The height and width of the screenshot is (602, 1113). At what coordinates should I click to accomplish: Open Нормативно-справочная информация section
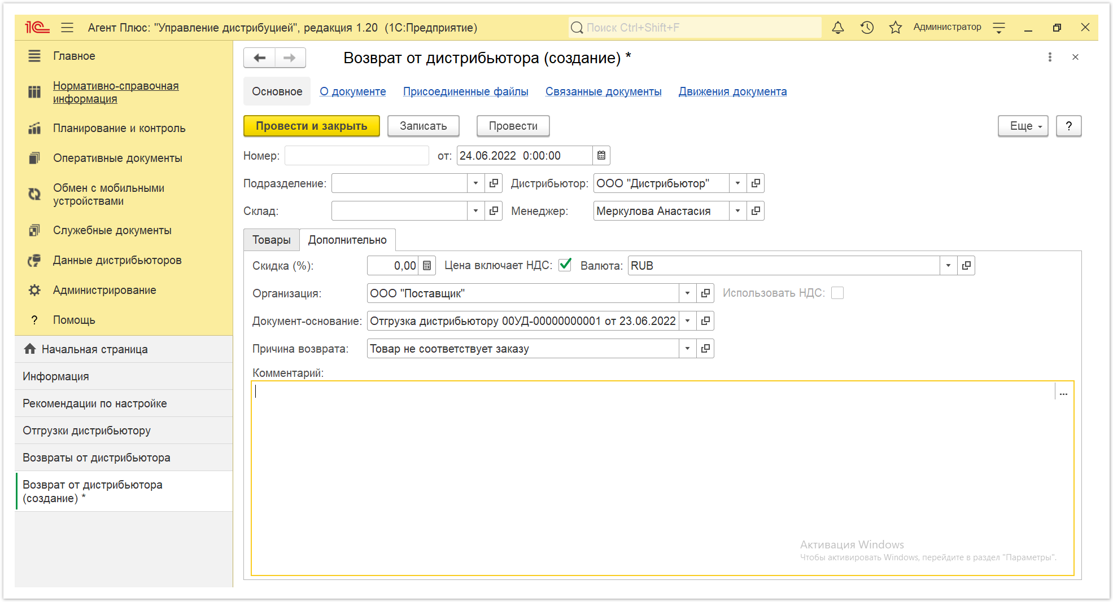116,92
